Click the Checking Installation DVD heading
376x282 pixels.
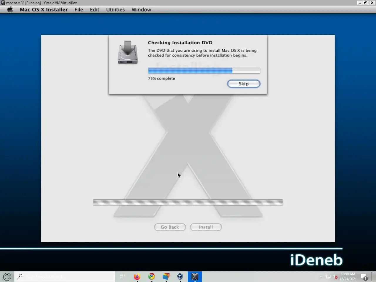click(x=180, y=43)
